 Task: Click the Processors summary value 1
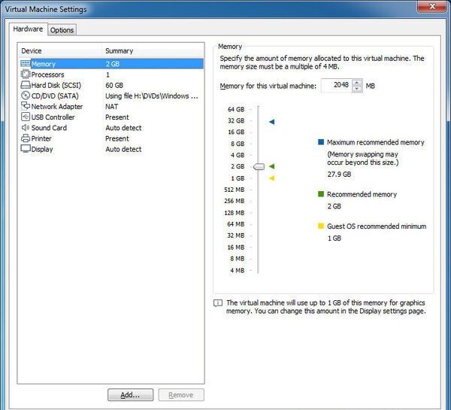click(107, 75)
